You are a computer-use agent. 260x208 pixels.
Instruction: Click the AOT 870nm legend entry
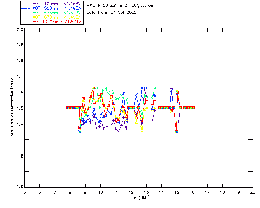point(52,17)
